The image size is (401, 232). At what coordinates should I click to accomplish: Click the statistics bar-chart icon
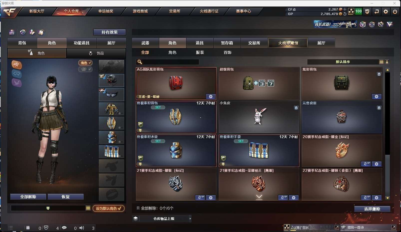pyautogui.click(x=12, y=32)
